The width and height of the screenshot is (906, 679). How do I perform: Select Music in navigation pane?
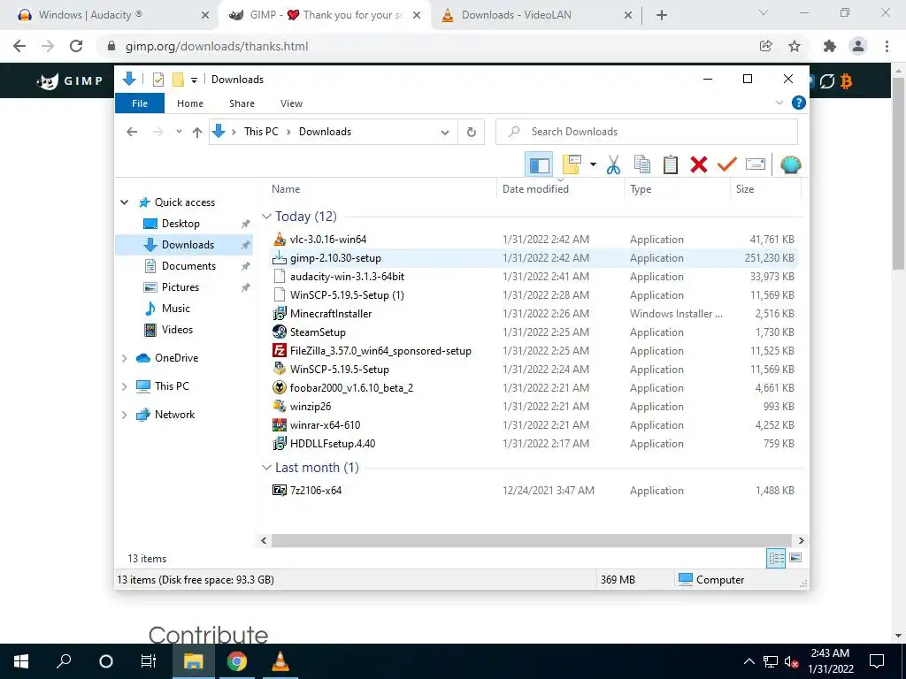(x=176, y=309)
